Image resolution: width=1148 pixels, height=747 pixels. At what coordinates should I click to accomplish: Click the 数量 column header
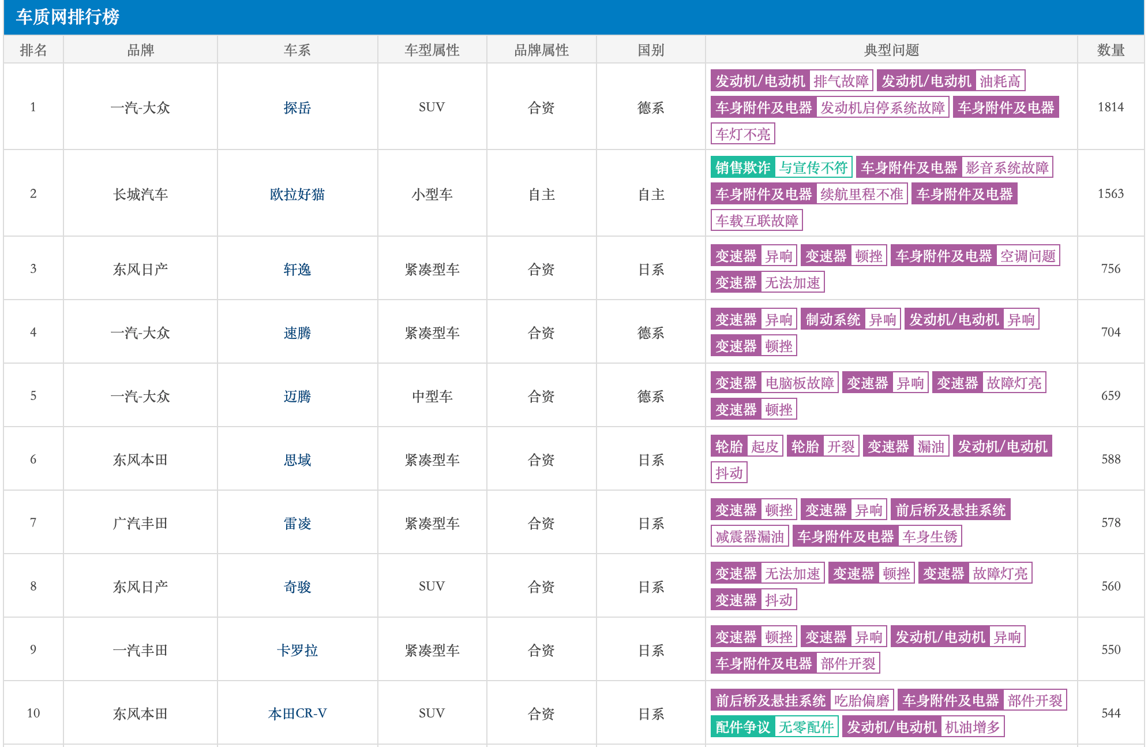[x=1111, y=50]
